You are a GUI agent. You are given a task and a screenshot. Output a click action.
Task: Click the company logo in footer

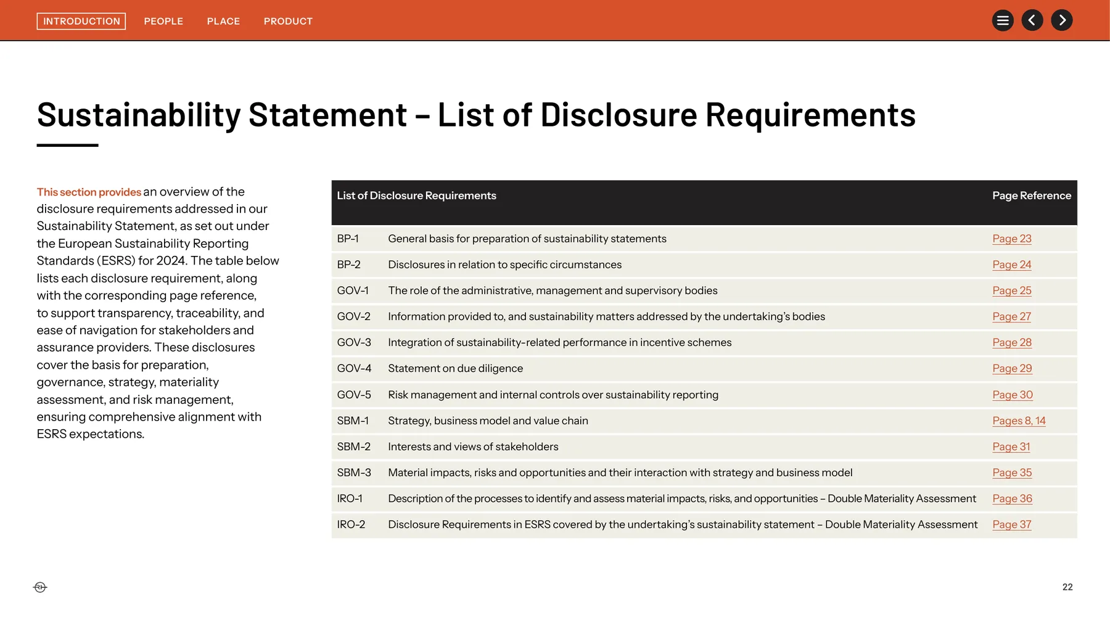(40, 587)
